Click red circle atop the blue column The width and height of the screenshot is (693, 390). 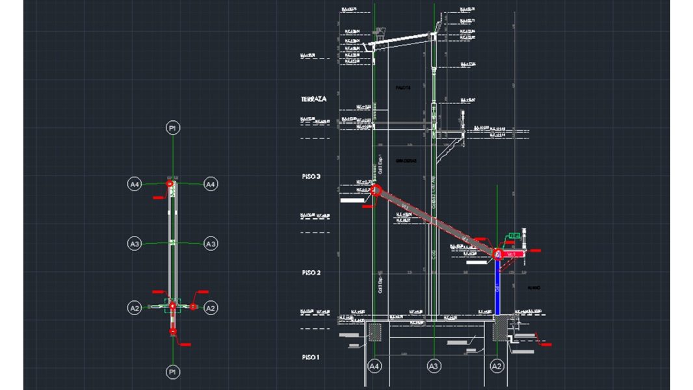pyautogui.click(x=497, y=253)
